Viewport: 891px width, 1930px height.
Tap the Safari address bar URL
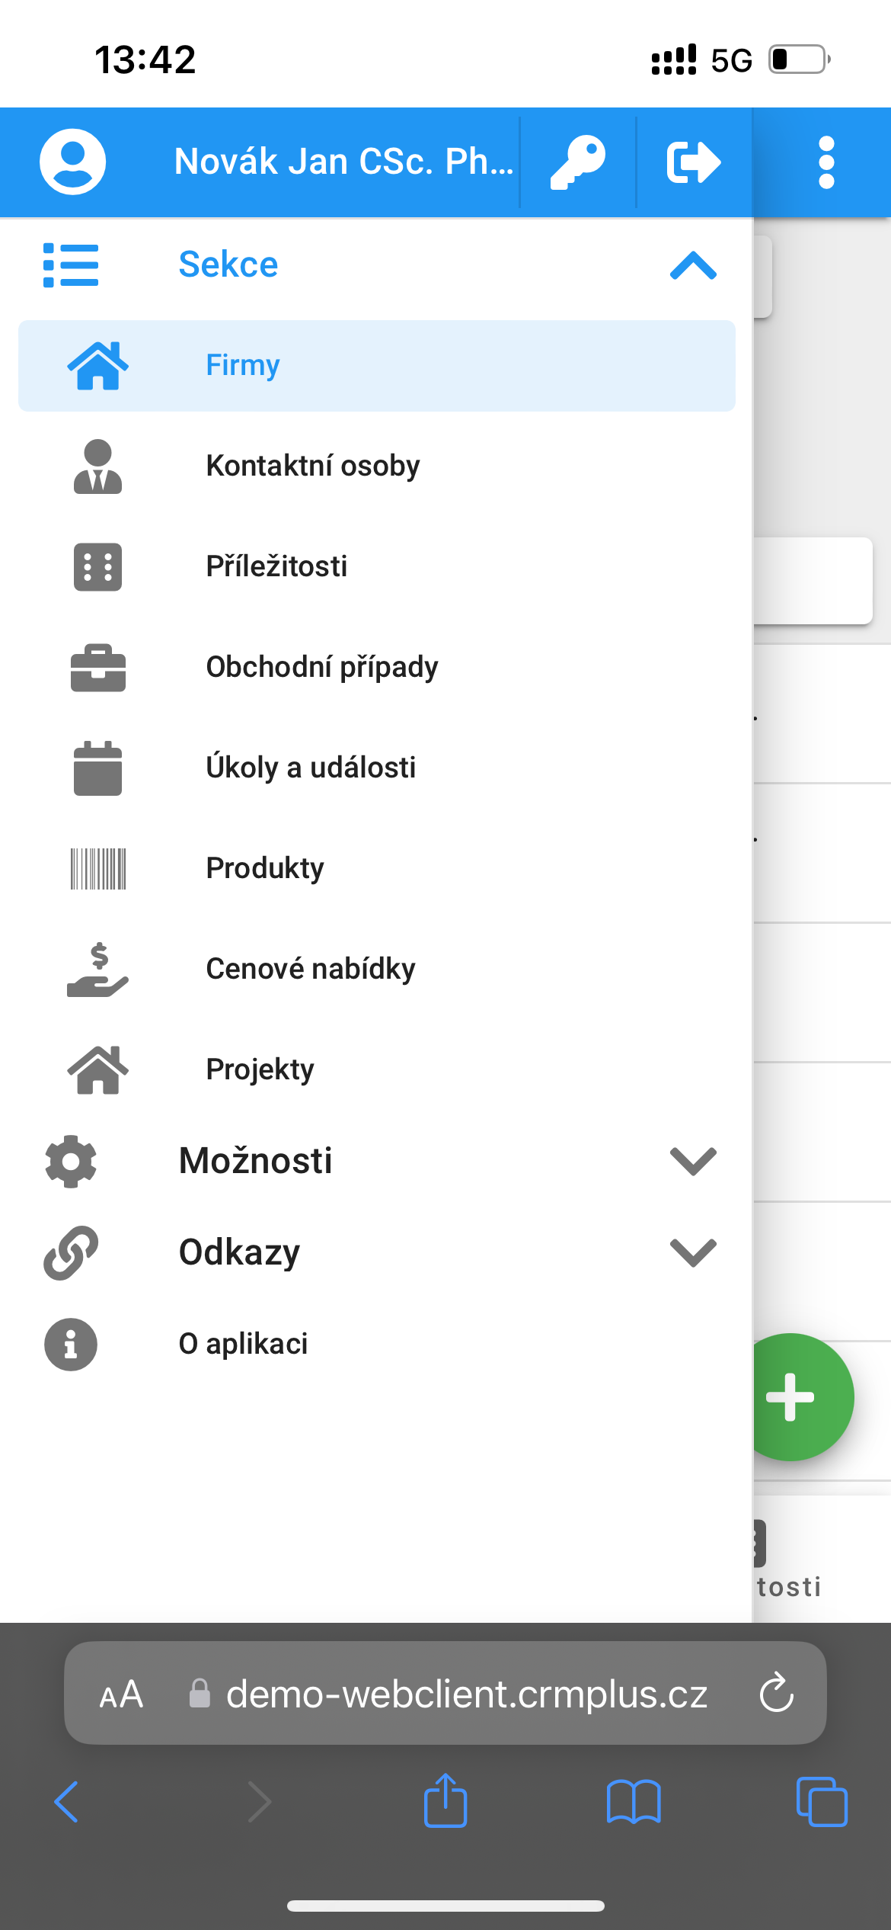point(467,1694)
